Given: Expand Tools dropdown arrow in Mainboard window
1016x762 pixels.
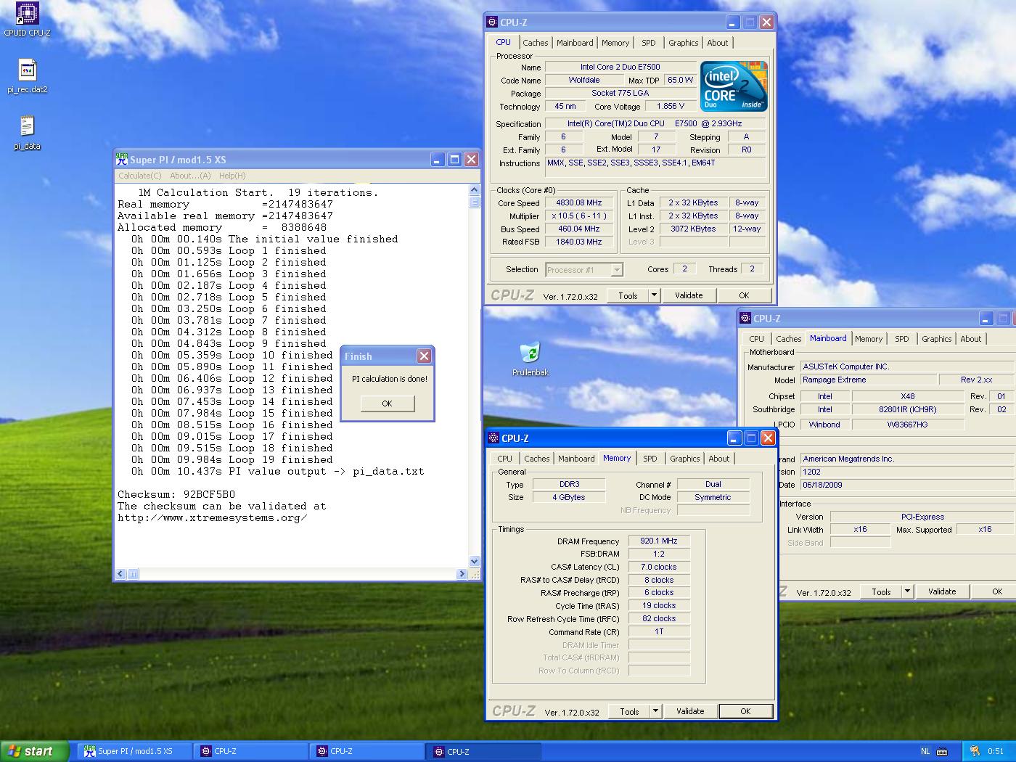Looking at the screenshot, I should pos(907,591).
